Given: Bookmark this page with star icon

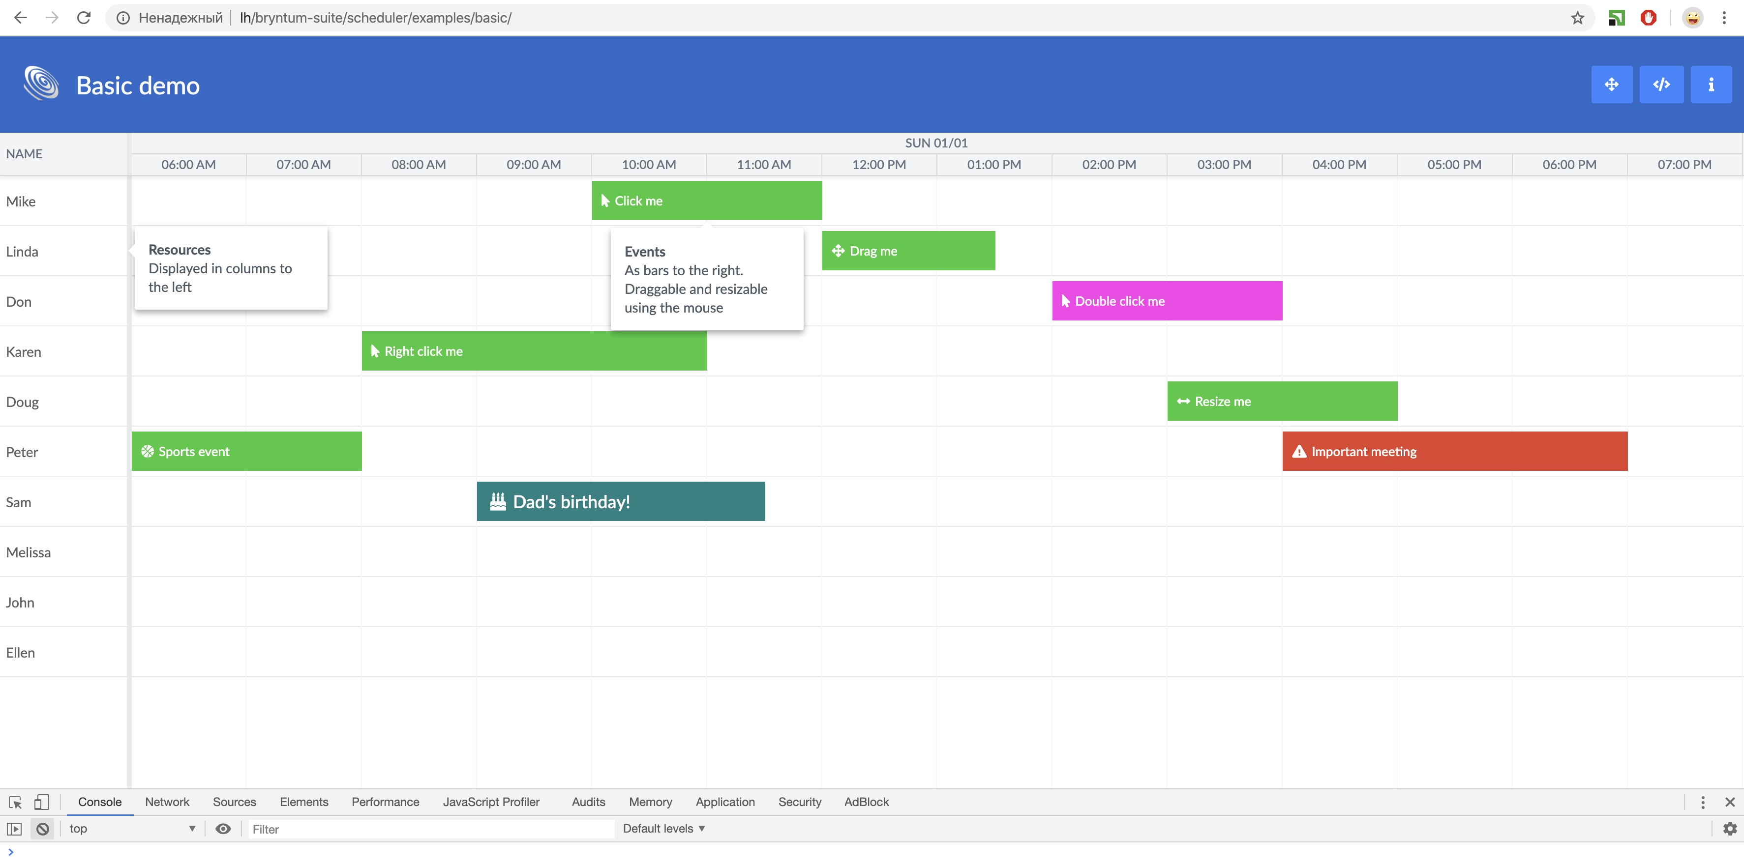Looking at the screenshot, I should (x=1577, y=18).
